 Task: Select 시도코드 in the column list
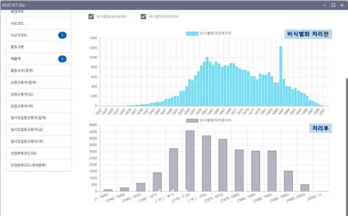click(x=39, y=24)
